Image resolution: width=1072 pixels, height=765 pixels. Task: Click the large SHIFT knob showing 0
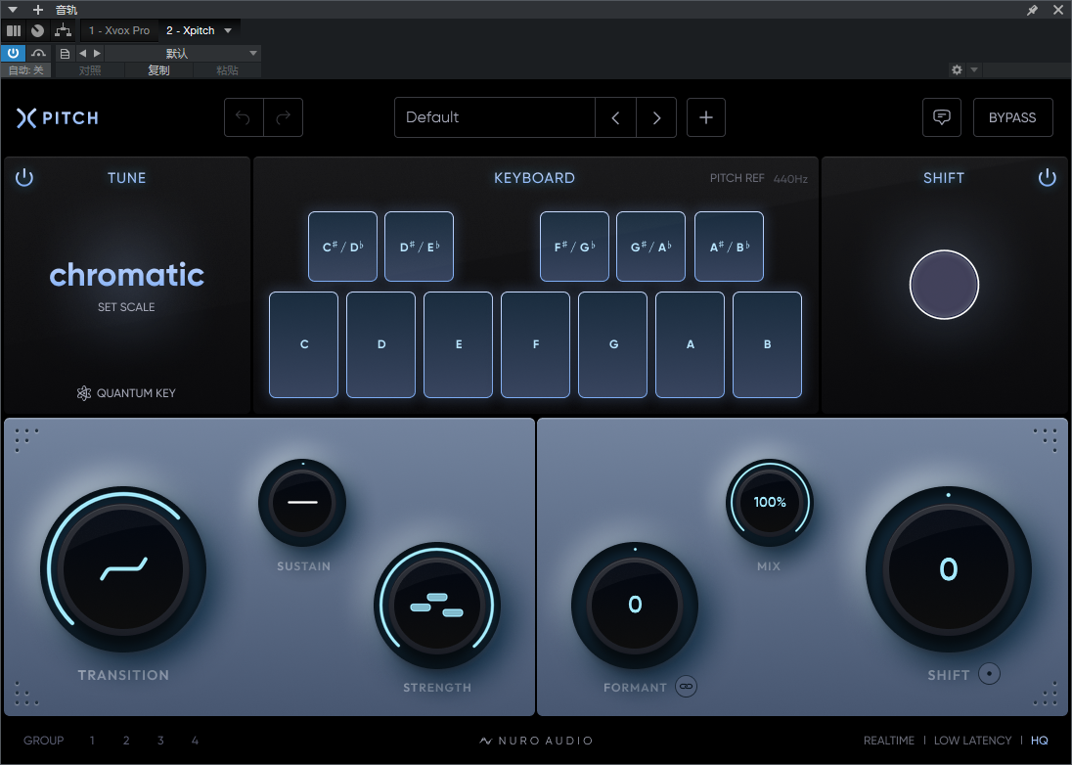click(x=948, y=569)
